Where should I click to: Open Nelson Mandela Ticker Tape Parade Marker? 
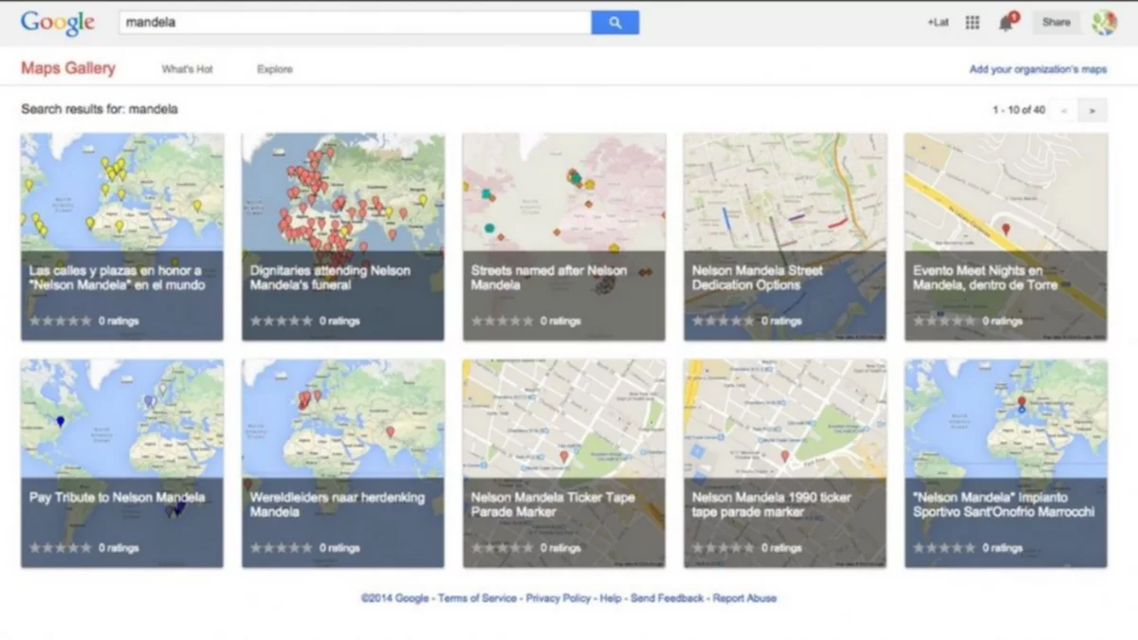(x=563, y=464)
